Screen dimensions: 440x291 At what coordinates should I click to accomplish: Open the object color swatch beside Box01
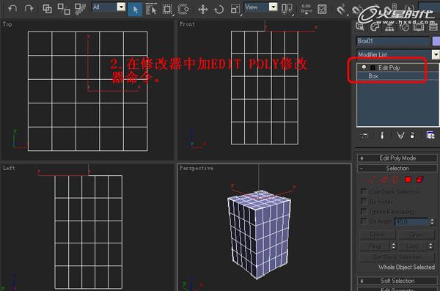(x=436, y=41)
